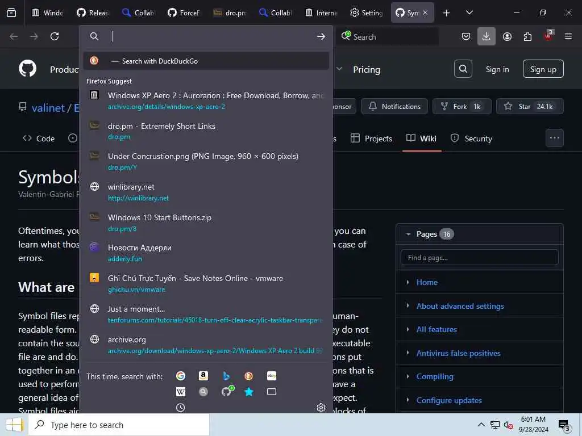Screen dimensions: 582x436
Task: Switch to the Releases browser tab
Action: (x=94, y=12)
